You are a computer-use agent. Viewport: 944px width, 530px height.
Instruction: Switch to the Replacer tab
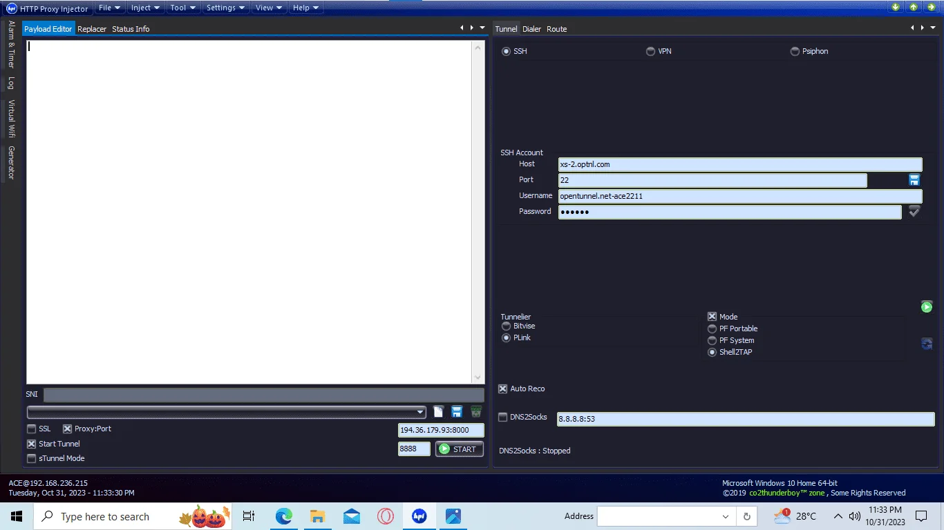click(x=92, y=29)
